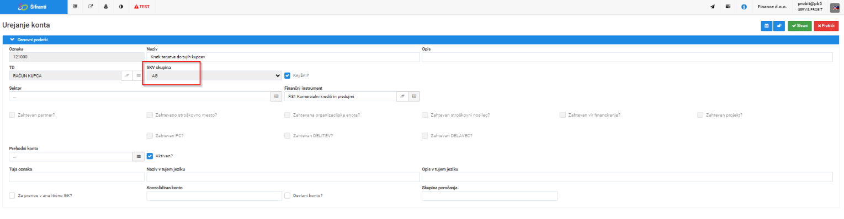Click the Opis v tujem jeziku field
Screen dimensions: 844x219
tap(627, 177)
